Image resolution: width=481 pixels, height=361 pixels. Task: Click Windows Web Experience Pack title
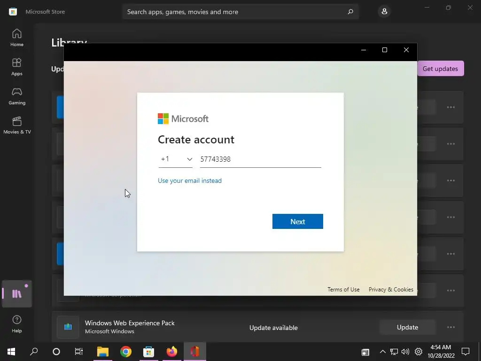click(x=130, y=323)
